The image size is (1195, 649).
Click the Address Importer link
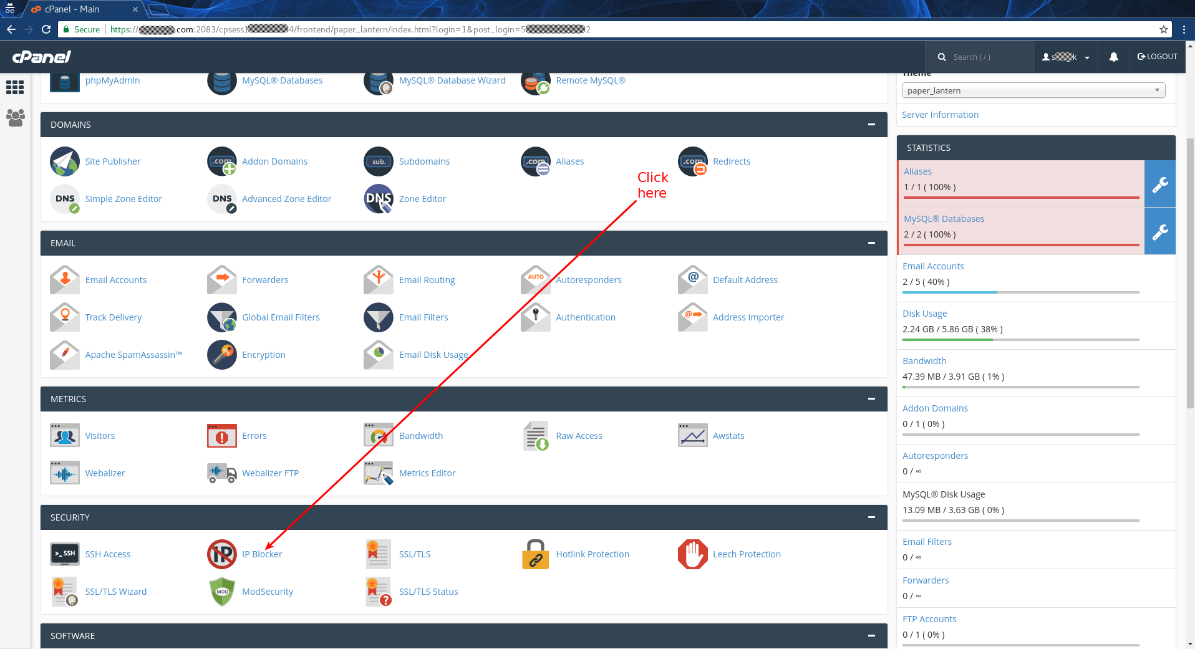[748, 317]
